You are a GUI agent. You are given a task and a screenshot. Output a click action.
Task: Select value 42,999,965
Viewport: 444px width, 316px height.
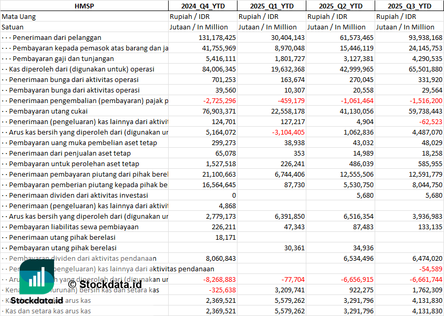click(356, 69)
